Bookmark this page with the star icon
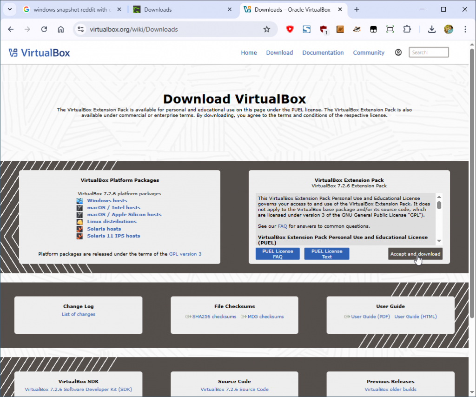This screenshot has height=397, width=476. click(266, 29)
